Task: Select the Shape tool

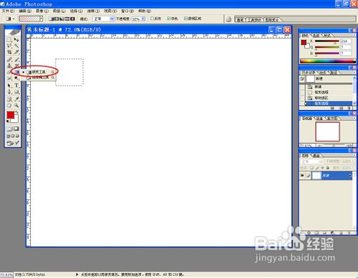Action: coord(16,91)
